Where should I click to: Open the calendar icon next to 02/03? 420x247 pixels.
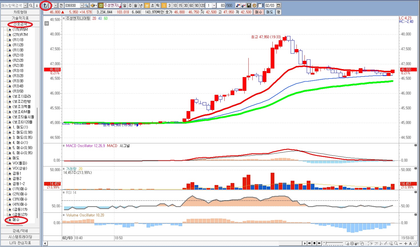278,5
